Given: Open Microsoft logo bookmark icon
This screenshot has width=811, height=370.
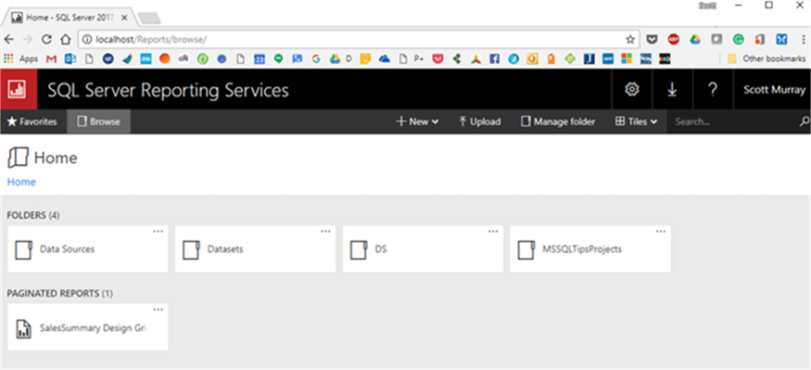Looking at the screenshot, I should [627, 59].
